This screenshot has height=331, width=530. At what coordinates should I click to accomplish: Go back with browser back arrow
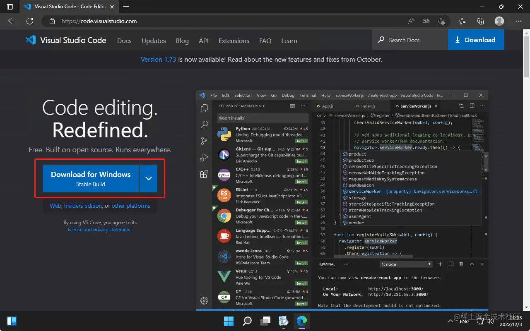(12, 21)
